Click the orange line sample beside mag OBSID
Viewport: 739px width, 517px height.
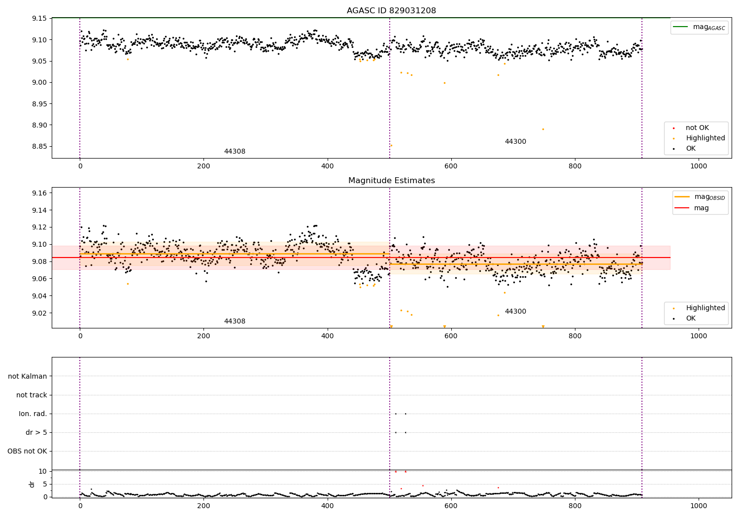coord(682,197)
